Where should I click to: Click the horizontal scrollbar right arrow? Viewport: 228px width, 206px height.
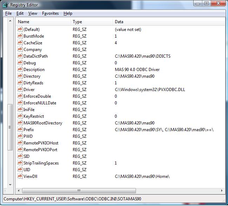click(222, 191)
